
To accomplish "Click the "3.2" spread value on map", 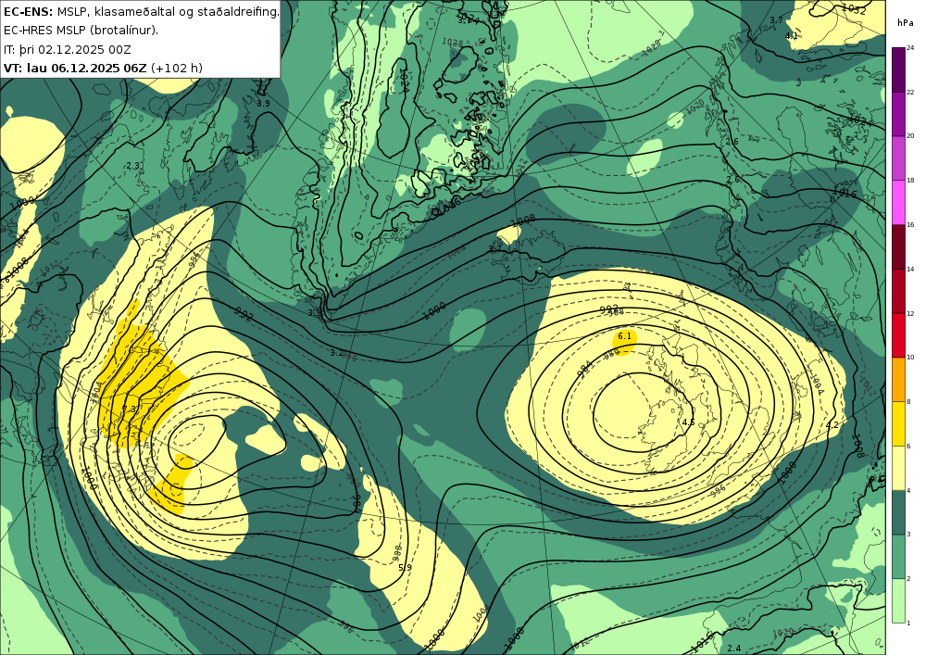I will coord(336,353).
